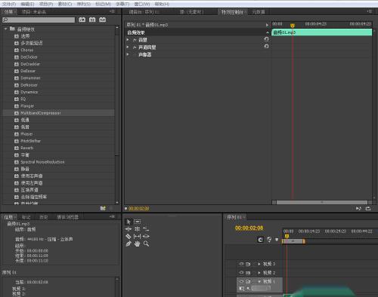Toggle sync lock on 视频 1 track
The width and height of the screenshot is (378, 297).
[x=248, y=281]
